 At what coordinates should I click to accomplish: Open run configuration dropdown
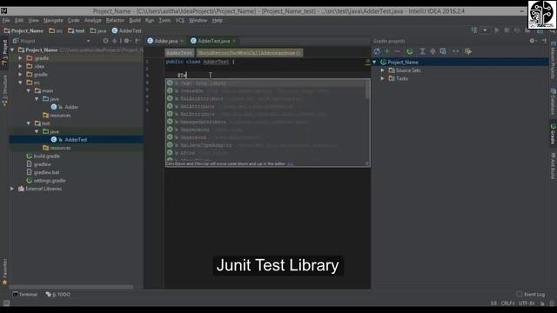point(485,30)
